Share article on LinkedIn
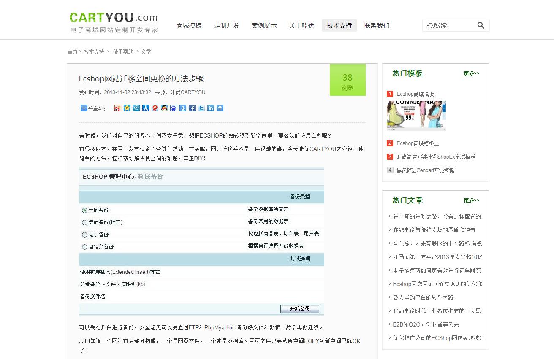 pos(211,108)
